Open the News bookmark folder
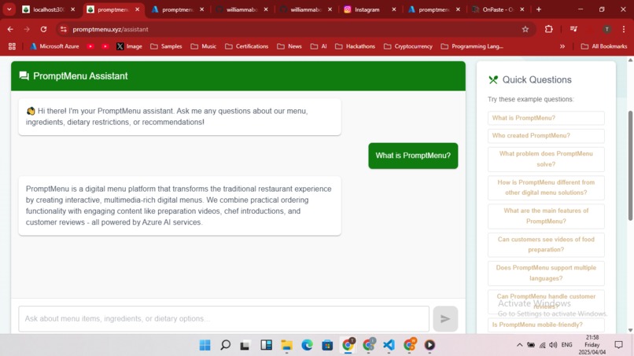The image size is (634, 356). pyautogui.click(x=289, y=46)
